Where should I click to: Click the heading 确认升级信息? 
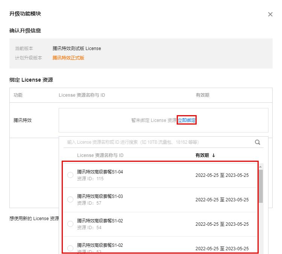click(x=25, y=30)
